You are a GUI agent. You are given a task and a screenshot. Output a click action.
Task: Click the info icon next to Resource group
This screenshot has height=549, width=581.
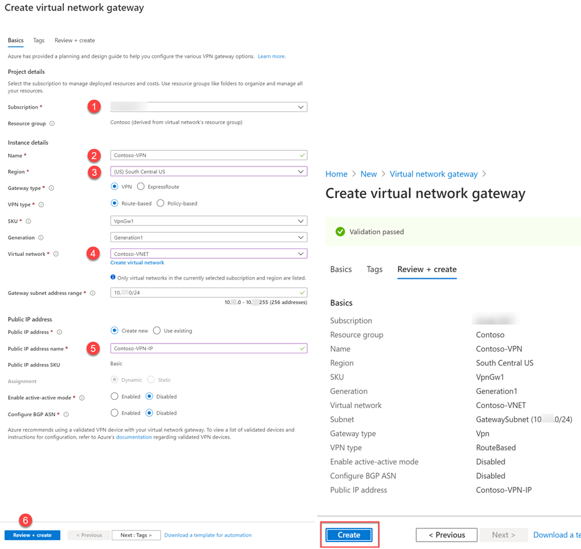(x=52, y=124)
